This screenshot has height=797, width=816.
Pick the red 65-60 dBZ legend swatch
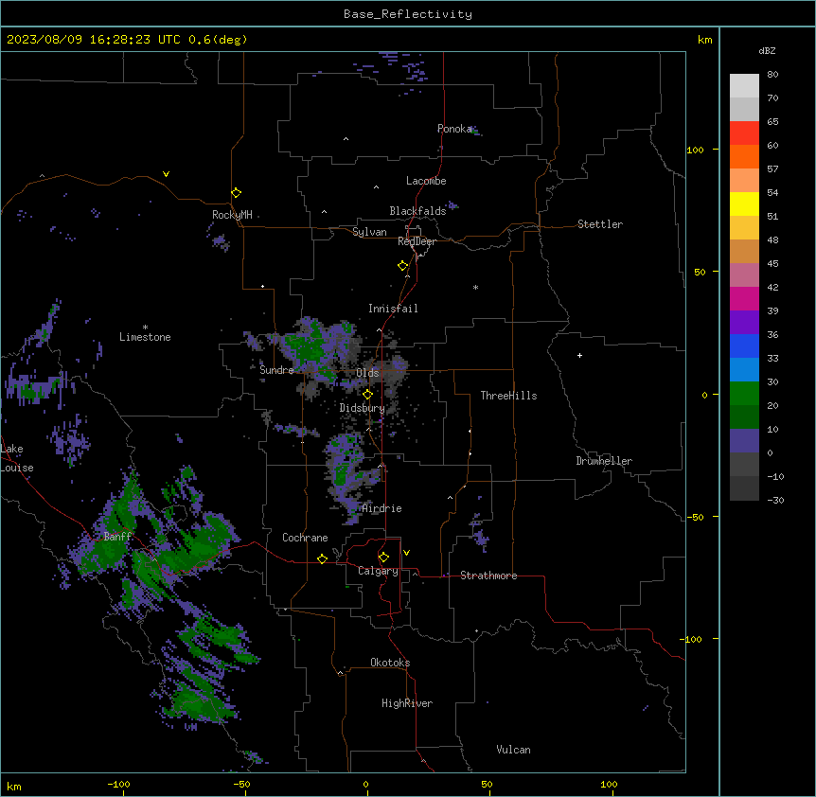pos(744,133)
